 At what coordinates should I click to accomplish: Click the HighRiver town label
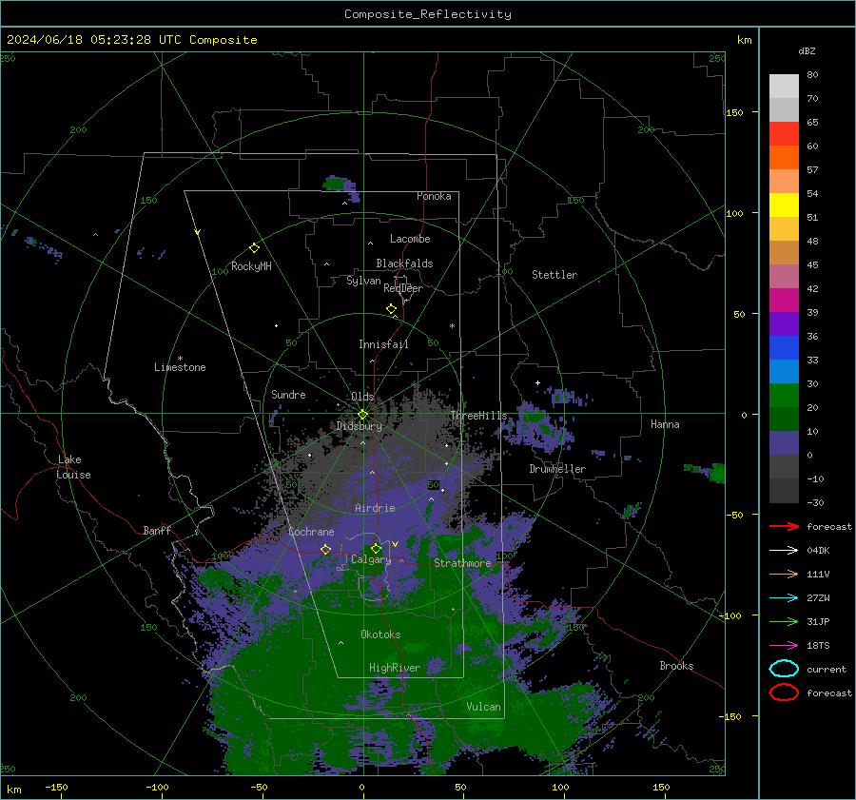pos(395,668)
